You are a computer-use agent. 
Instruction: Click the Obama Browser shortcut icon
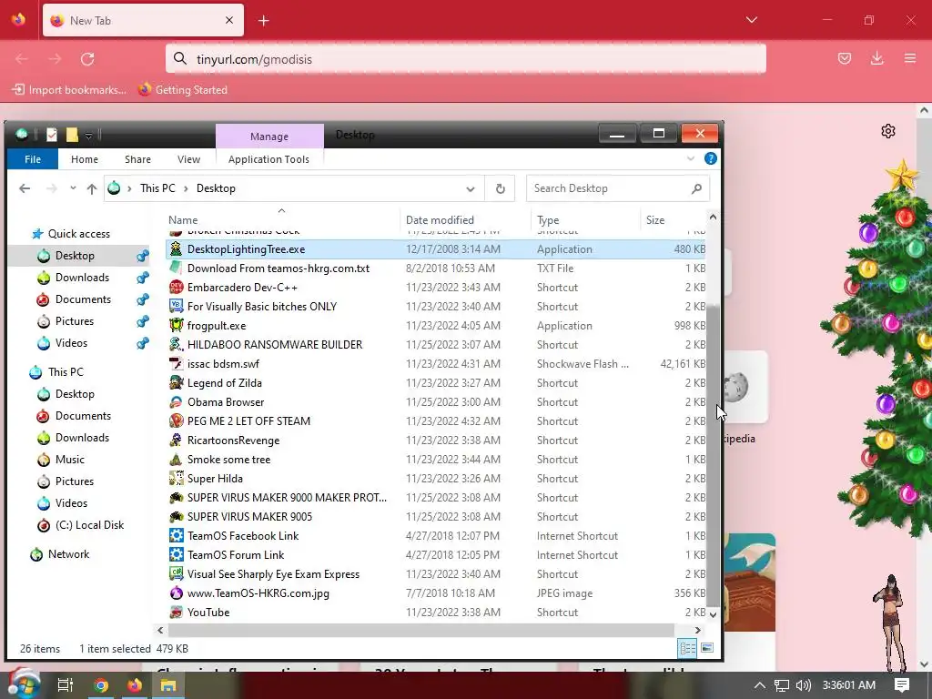coord(176,401)
